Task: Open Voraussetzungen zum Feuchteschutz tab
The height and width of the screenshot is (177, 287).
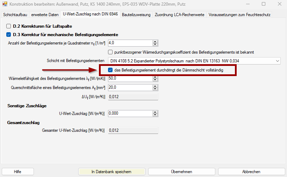Action: point(239,15)
